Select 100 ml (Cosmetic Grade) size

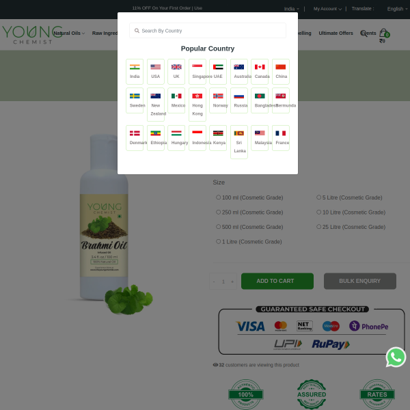(x=249, y=197)
